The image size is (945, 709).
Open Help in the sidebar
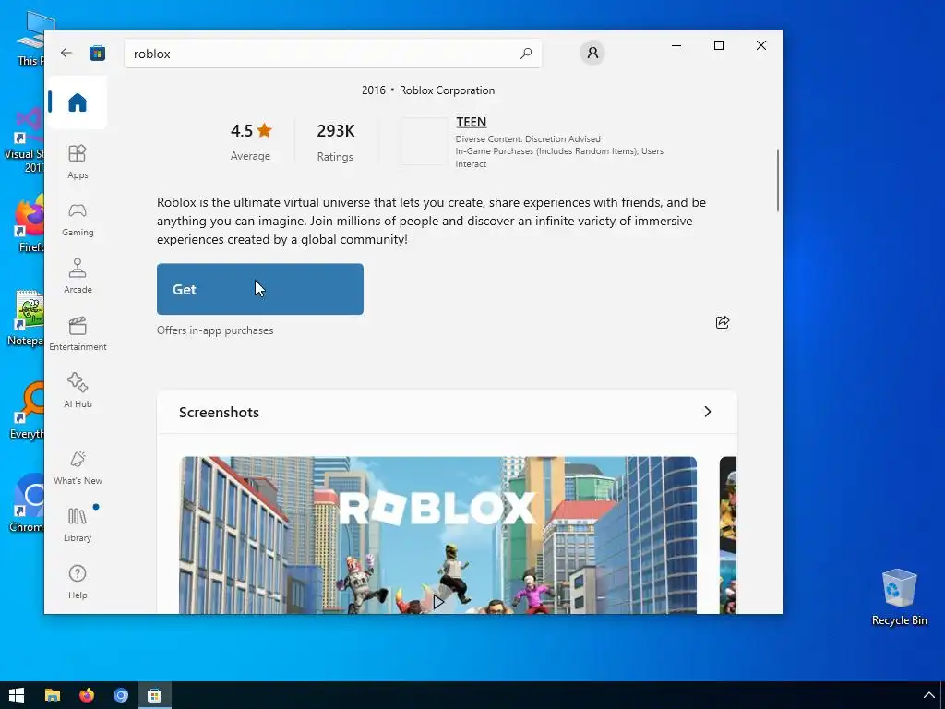point(78,582)
